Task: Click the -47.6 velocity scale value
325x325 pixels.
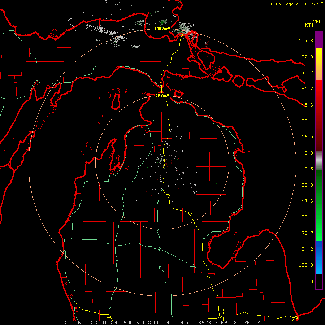Action: pyautogui.click(x=306, y=201)
